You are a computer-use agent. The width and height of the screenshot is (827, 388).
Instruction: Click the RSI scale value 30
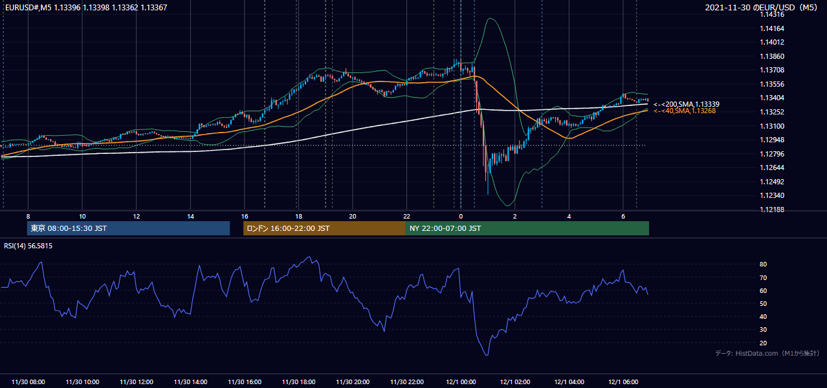(x=763, y=330)
